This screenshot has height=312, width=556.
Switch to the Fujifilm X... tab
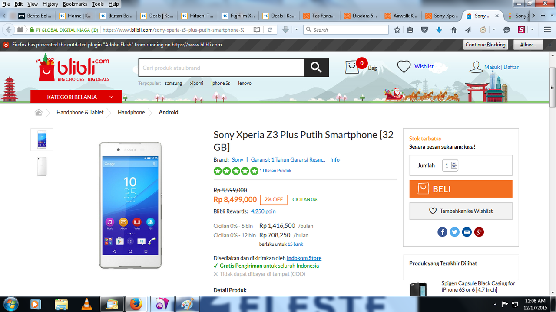(x=238, y=16)
